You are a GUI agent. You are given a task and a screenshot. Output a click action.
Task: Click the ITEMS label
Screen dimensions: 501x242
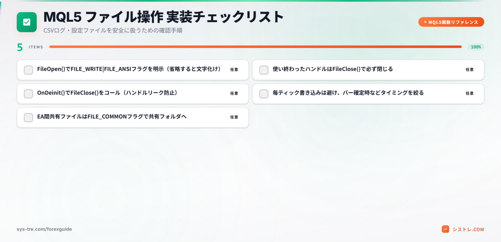click(x=36, y=47)
